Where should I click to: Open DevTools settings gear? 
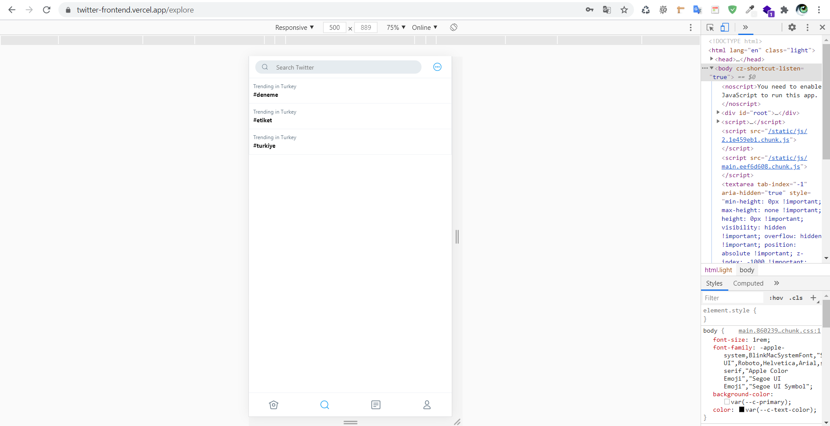(x=792, y=27)
